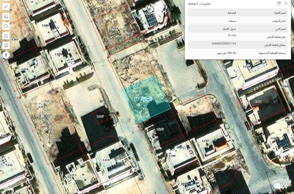Image resolution: width=294 pixels, height=194 pixels.
Task: Click the 400.00 calculated area value
Action: tap(227, 53)
